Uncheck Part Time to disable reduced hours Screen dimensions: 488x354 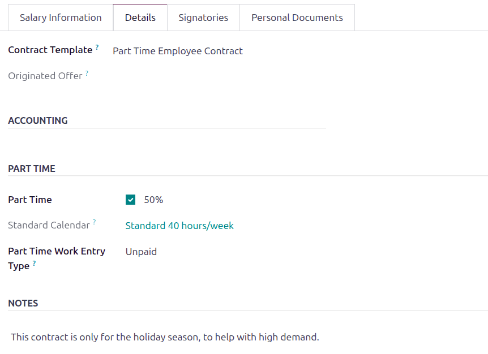(130, 199)
